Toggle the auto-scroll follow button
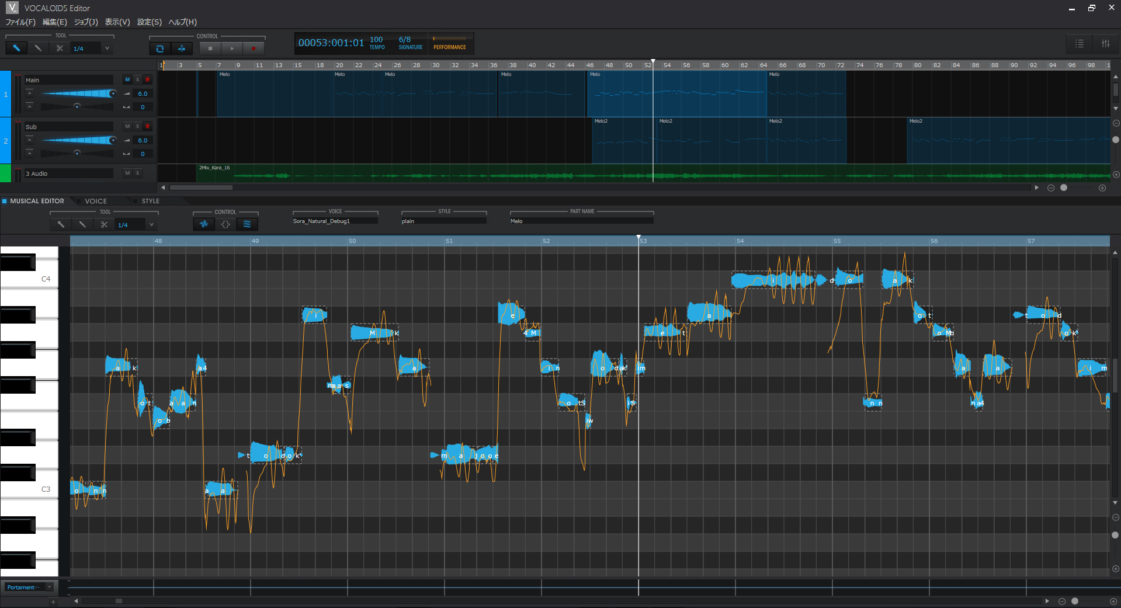Viewport: 1121px width, 608px height. point(182,48)
